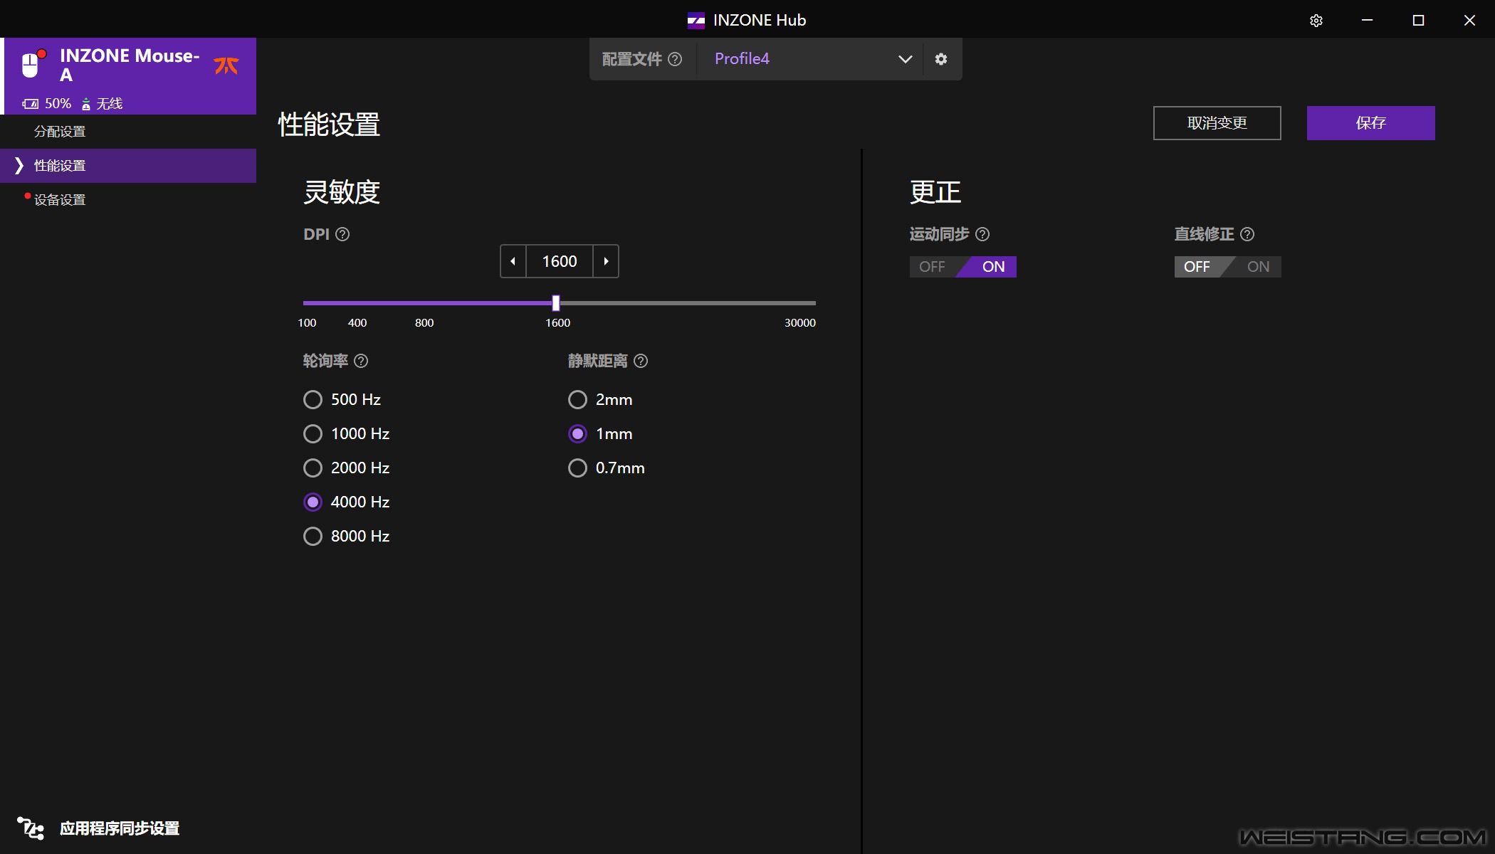This screenshot has height=854, width=1495.
Task: Increase DPI with the right arrow
Action: tap(606, 261)
